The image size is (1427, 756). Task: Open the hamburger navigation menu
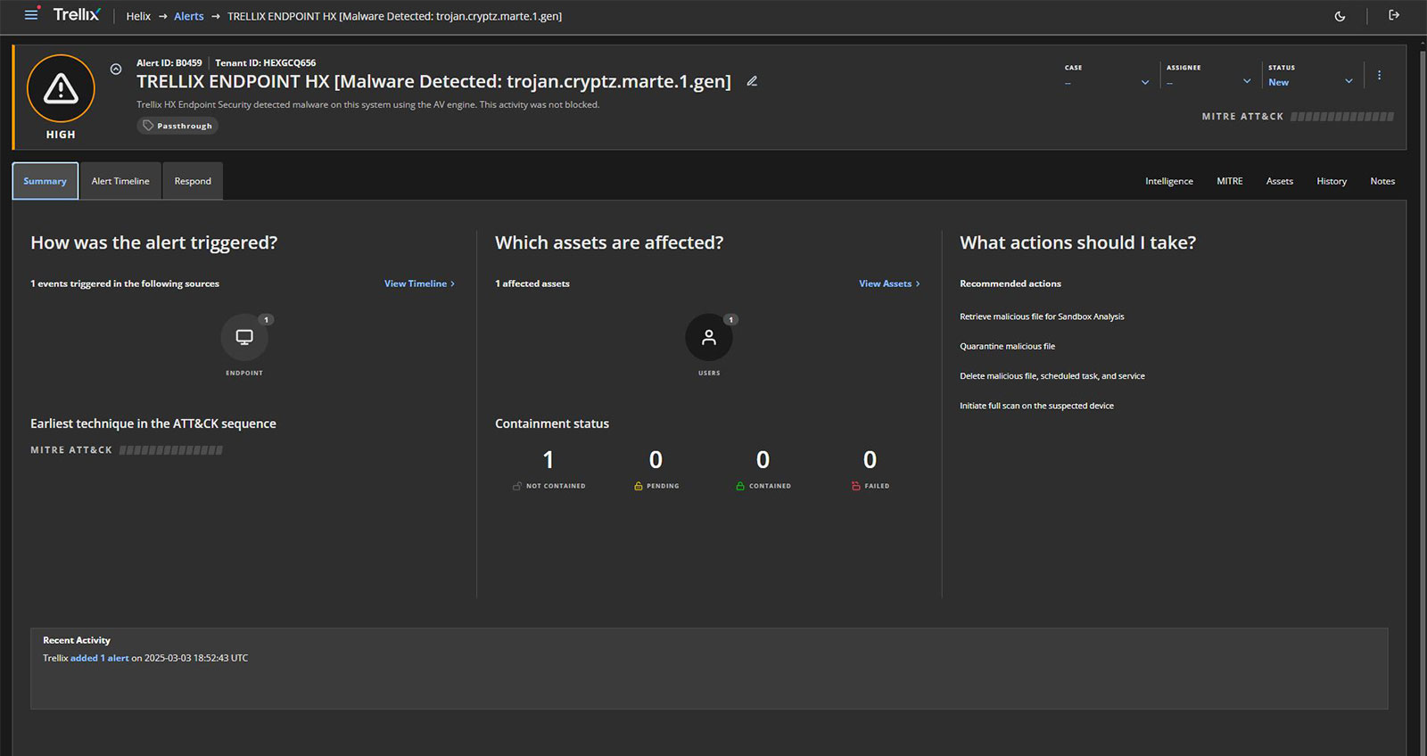31,15
